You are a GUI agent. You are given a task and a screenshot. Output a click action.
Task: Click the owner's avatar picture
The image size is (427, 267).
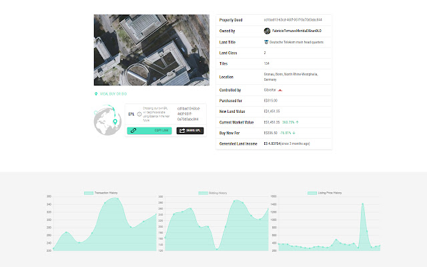tap(267, 31)
